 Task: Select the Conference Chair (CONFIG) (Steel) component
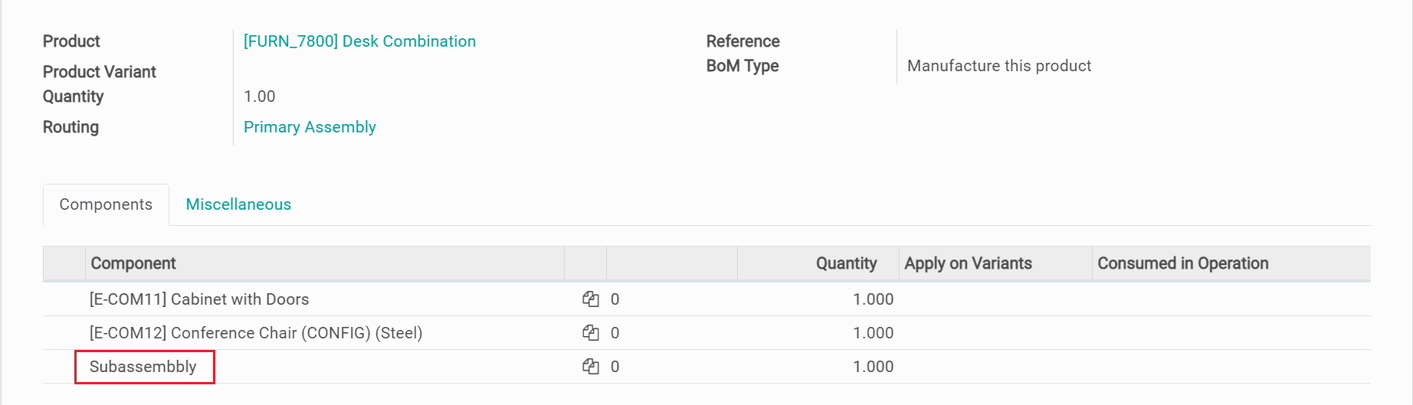pyautogui.click(x=256, y=333)
